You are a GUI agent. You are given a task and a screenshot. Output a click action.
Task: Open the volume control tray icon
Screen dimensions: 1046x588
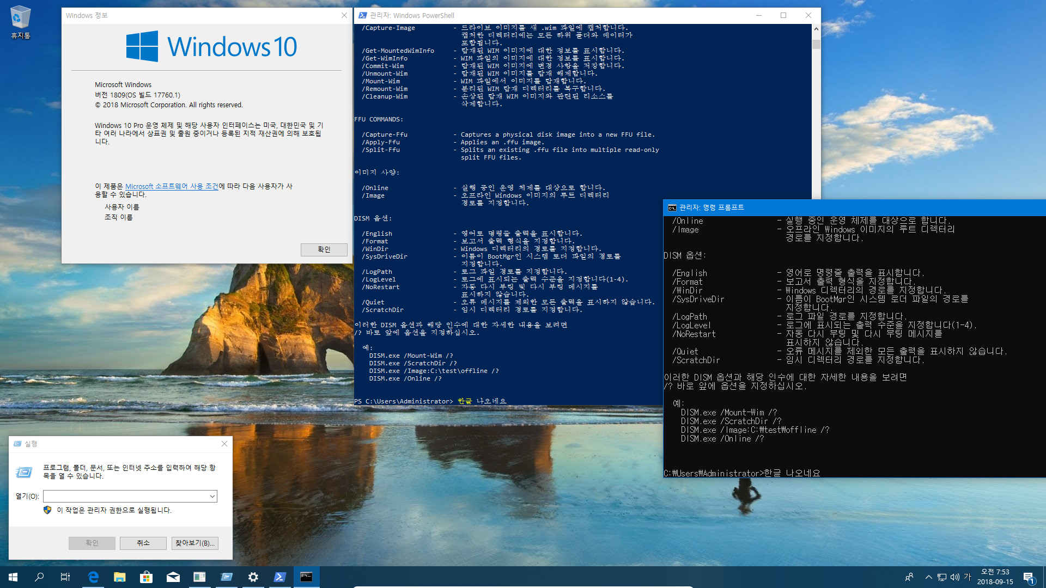tap(955, 577)
